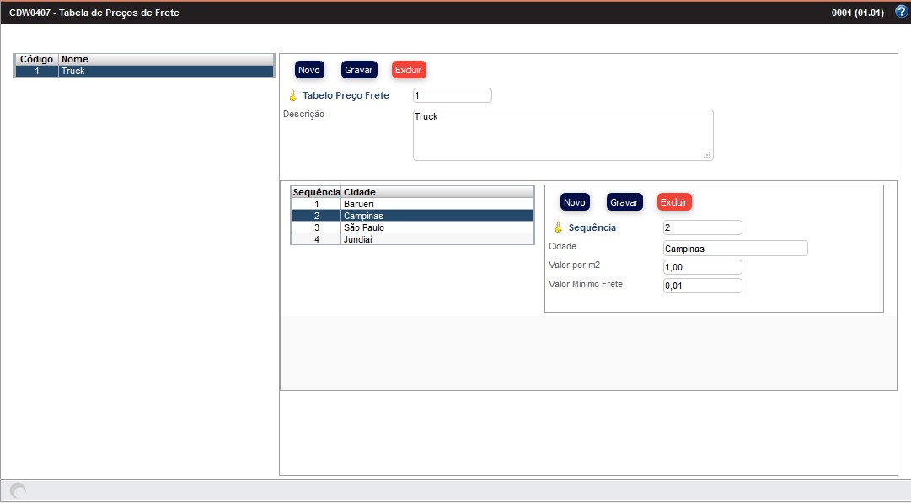Create a new city entry with lower Novo
Image resolution: width=911 pixels, height=503 pixels.
pos(575,202)
